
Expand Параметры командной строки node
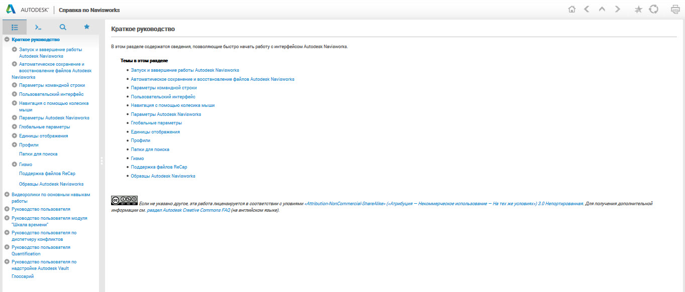click(x=15, y=85)
